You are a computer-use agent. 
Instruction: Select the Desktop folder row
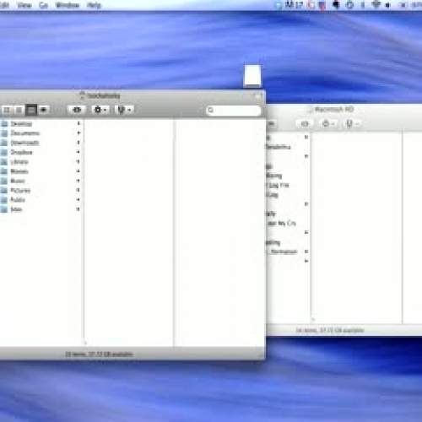pyautogui.click(x=41, y=123)
